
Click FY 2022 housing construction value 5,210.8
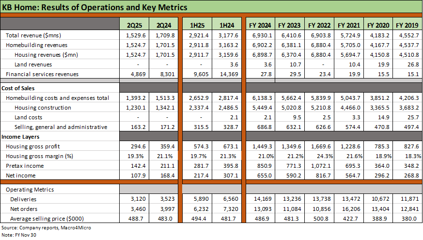321,108
